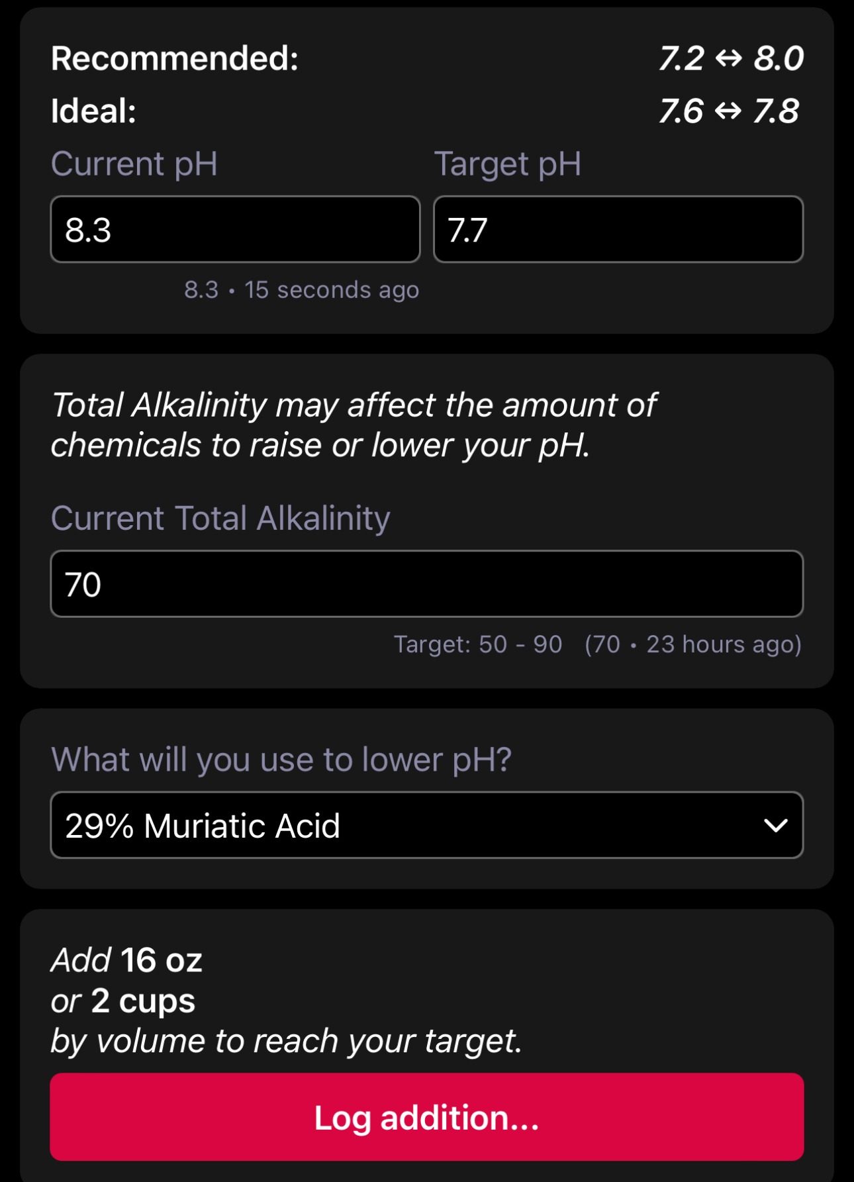854x1182 pixels.
Task: Click 'What will you use to lower pH?' label
Action: coord(281,760)
